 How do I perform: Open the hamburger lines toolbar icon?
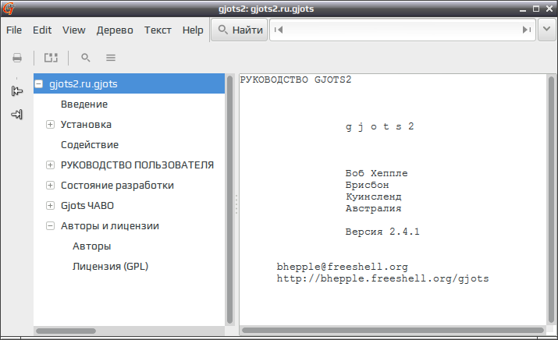coord(111,58)
